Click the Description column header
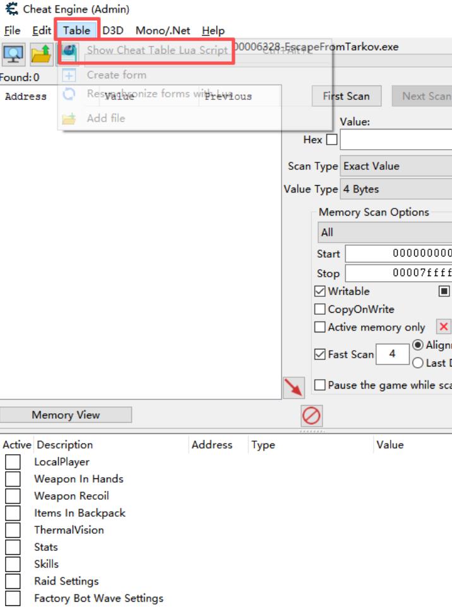The width and height of the screenshot is (452, 611). click(64, 445)
